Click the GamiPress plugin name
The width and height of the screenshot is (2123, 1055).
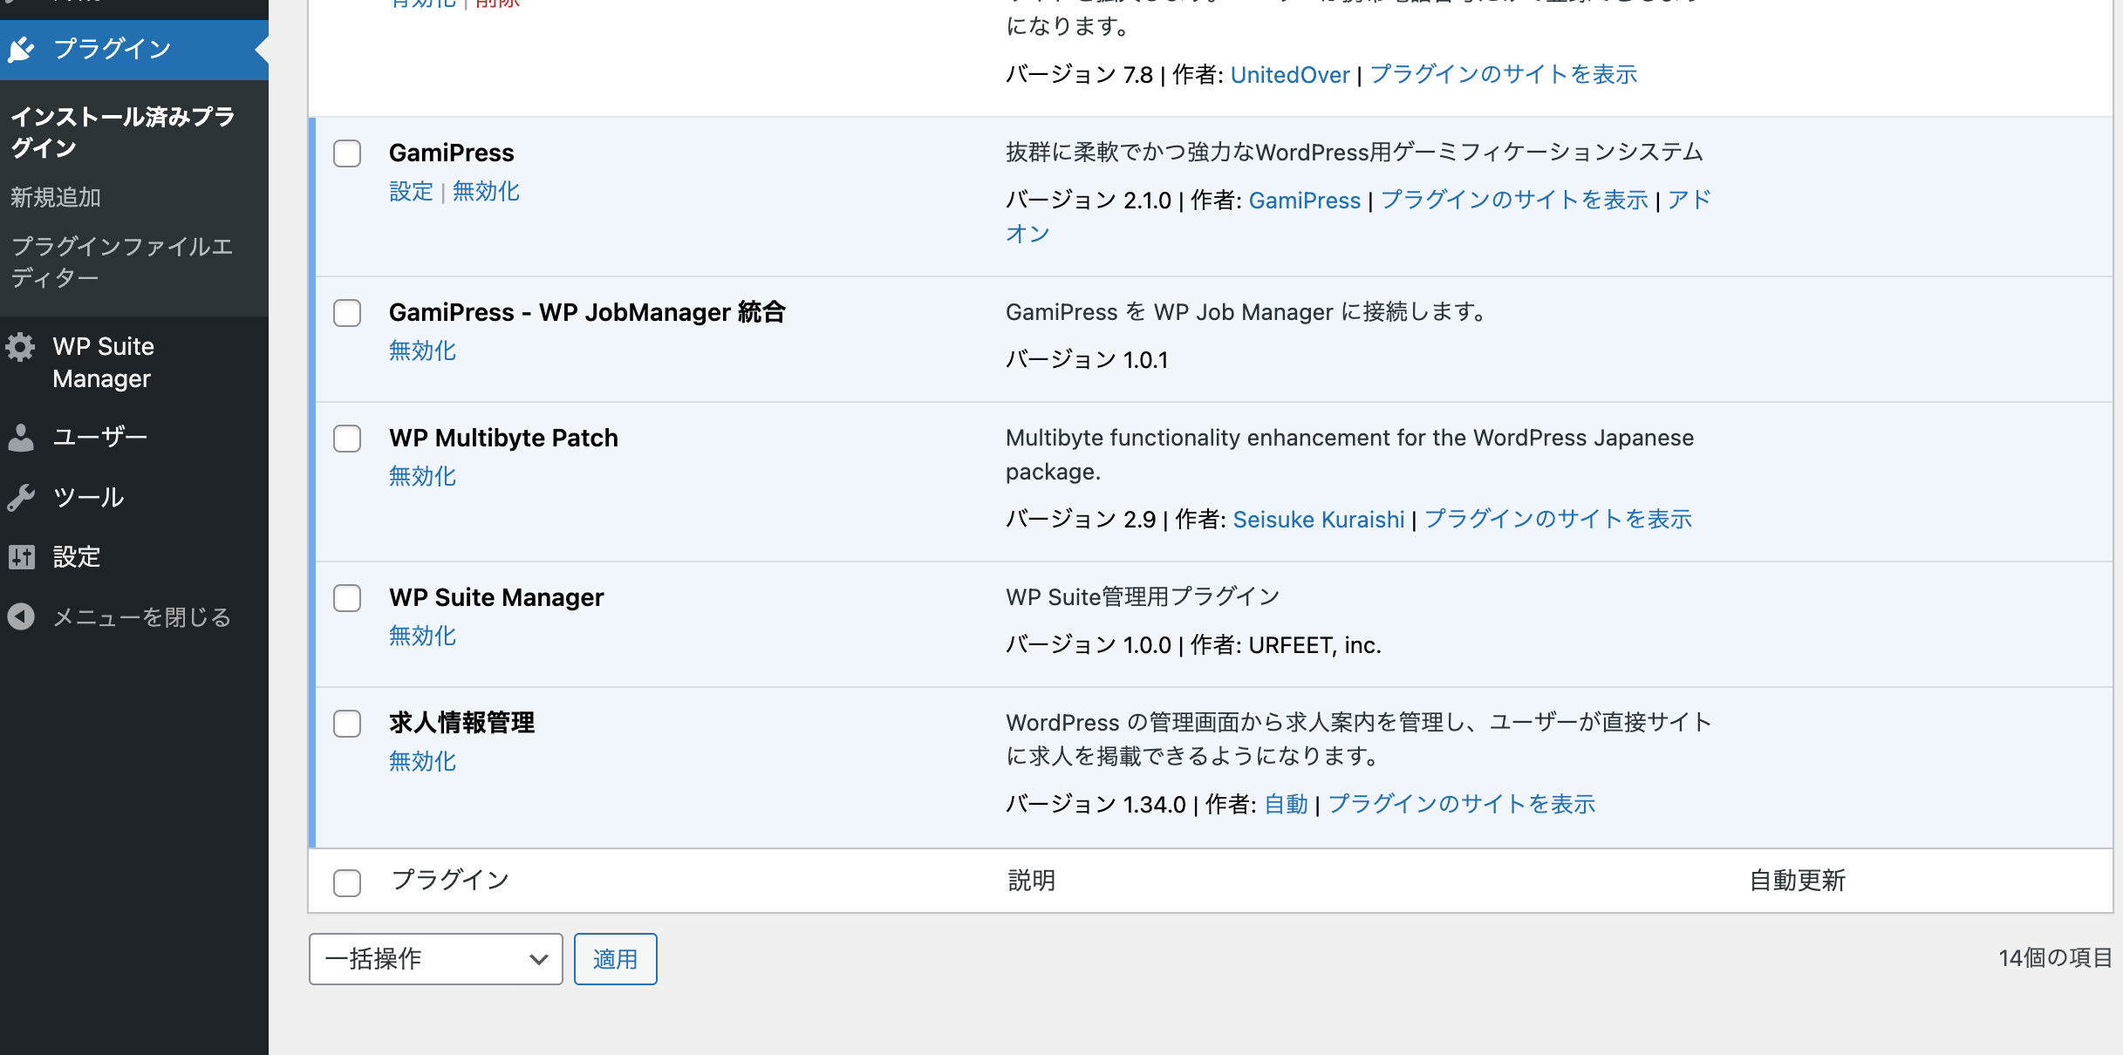pyautogui.click(x=452, y=153)
